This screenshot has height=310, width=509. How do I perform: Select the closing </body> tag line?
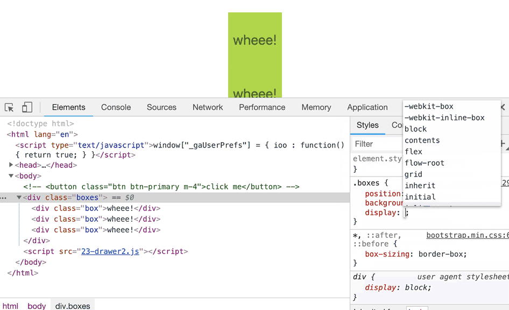(x=31, y=262)
